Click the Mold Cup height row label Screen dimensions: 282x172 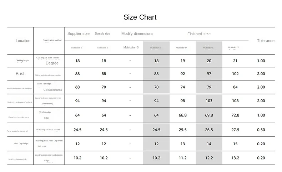point(20,143)
